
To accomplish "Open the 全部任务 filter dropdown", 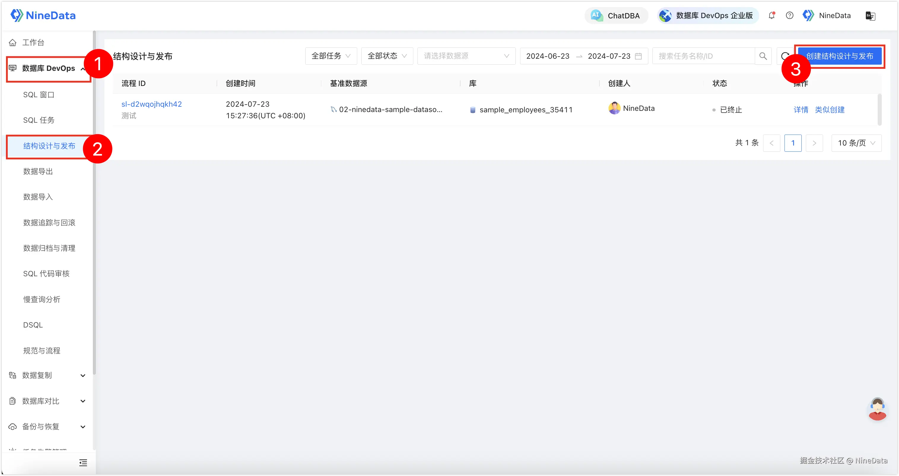I will click(331, 56).
